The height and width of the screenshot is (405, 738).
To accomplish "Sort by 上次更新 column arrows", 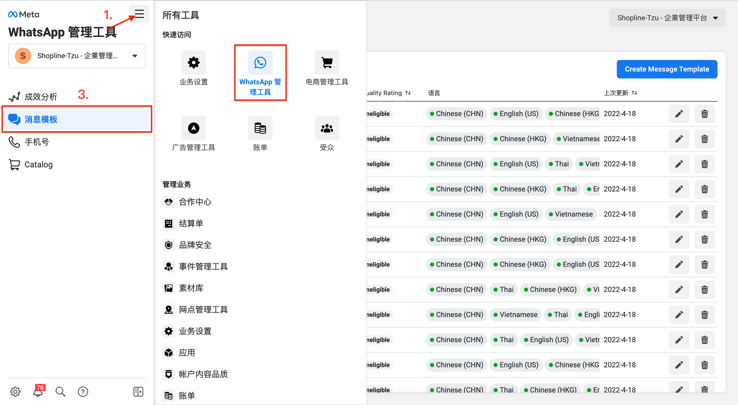I will tap(634, 93).
